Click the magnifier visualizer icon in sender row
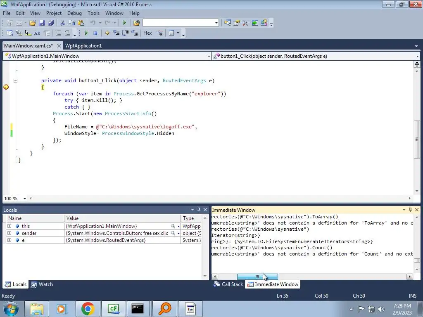Screen dimensions: 423x317 click(173, 233)
